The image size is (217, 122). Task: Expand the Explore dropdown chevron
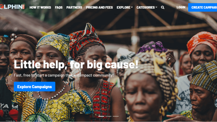(132, 7)
